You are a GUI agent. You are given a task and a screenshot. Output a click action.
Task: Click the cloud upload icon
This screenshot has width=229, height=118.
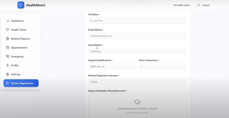137,102
